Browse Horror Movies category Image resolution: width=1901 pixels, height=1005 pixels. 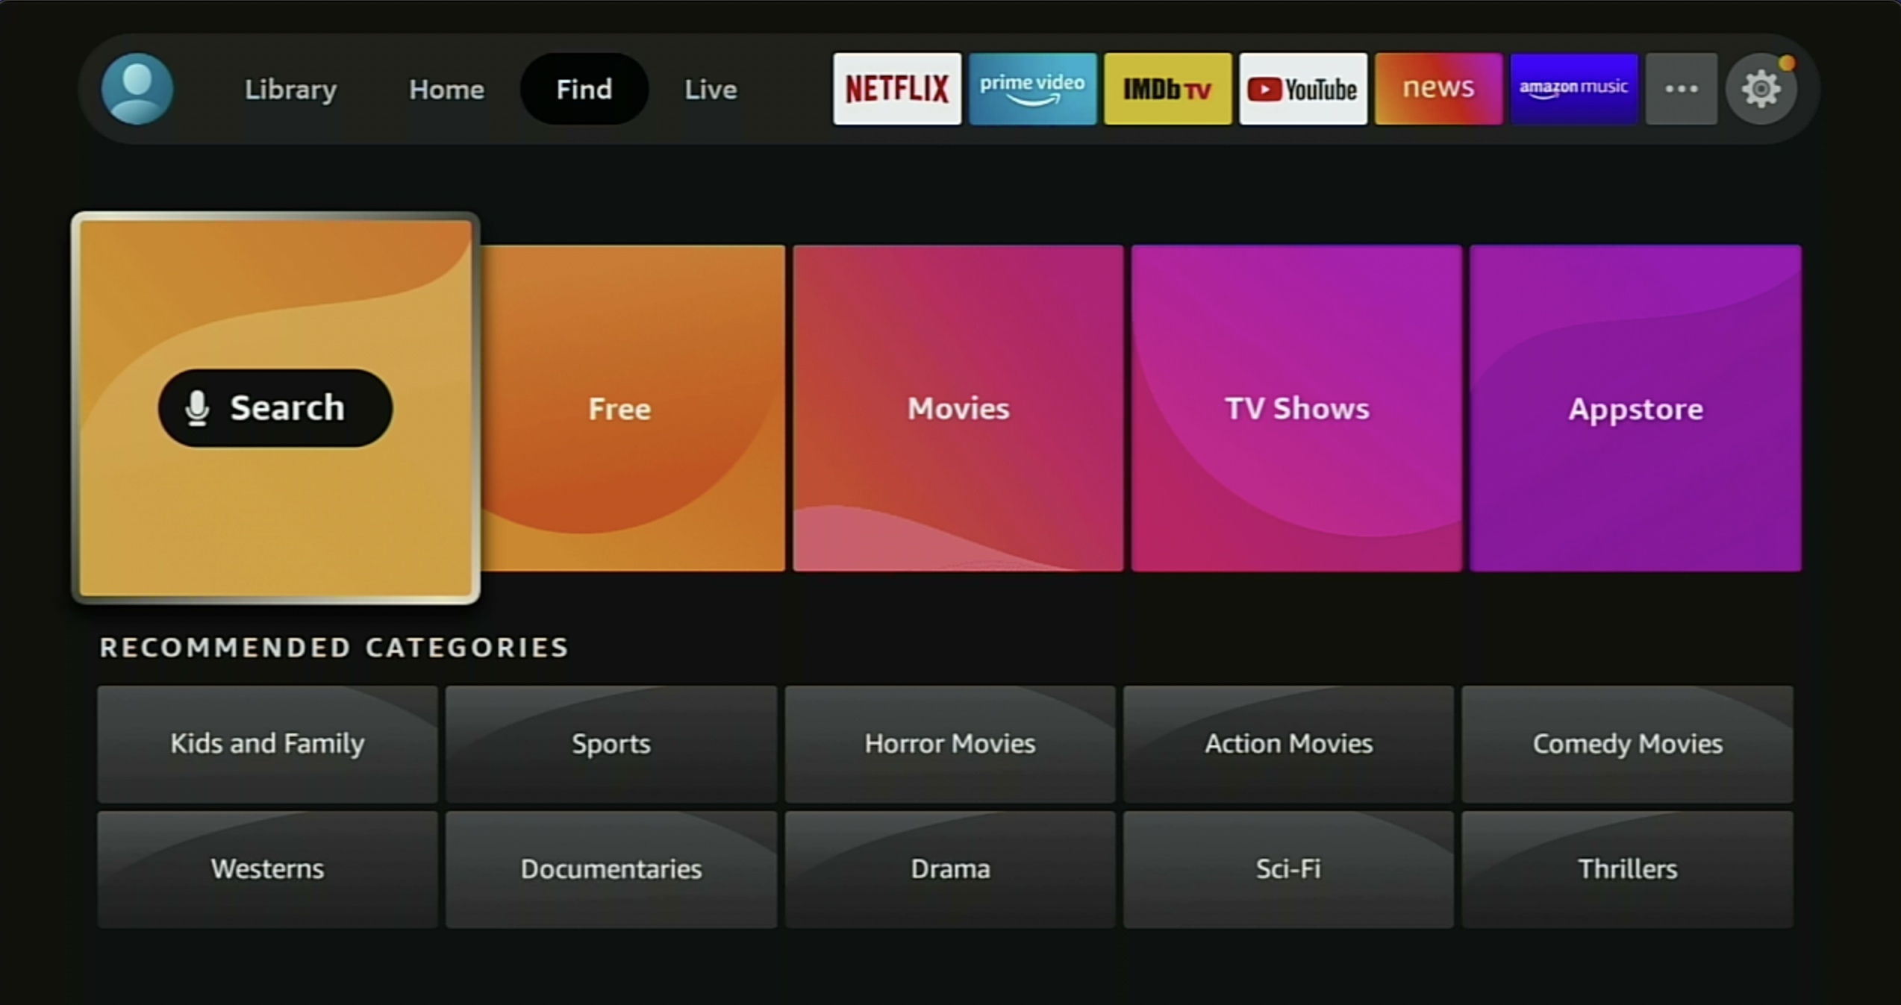click(949, 742)
